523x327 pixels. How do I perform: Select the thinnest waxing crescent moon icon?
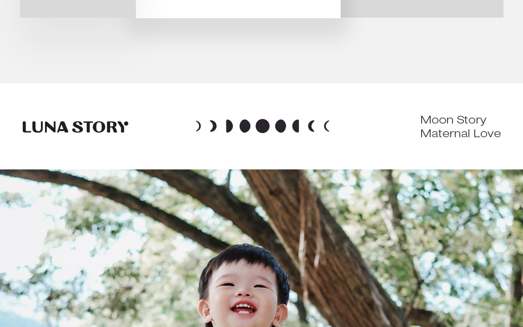(198, 126)
